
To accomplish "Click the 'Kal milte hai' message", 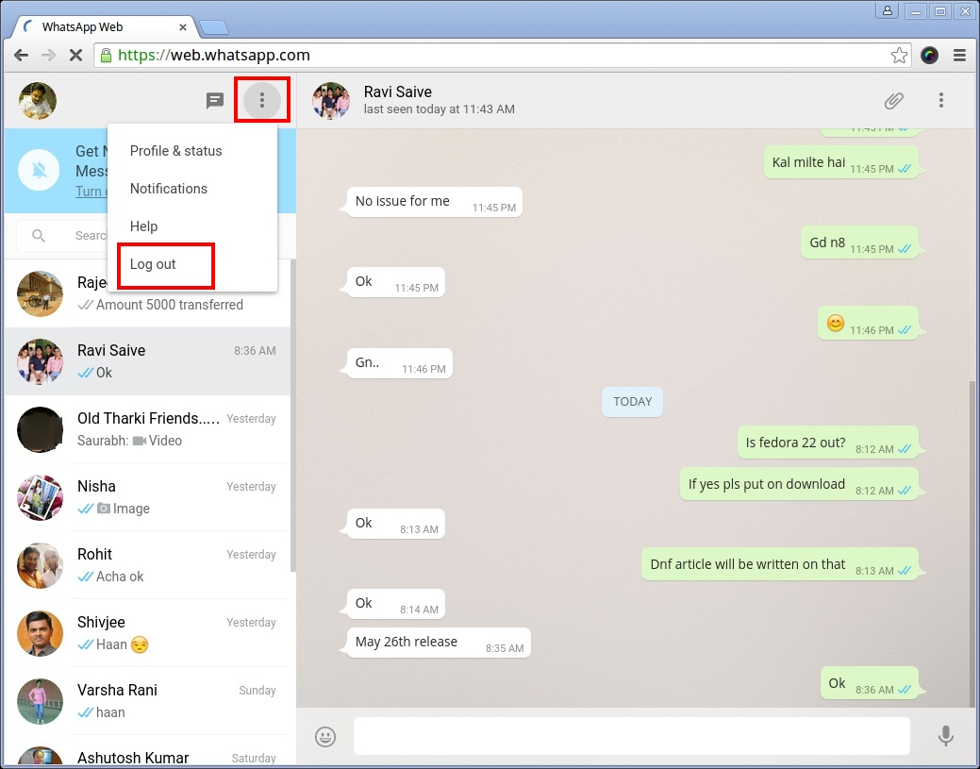I will pyautogui.click(x=840, y=162).
